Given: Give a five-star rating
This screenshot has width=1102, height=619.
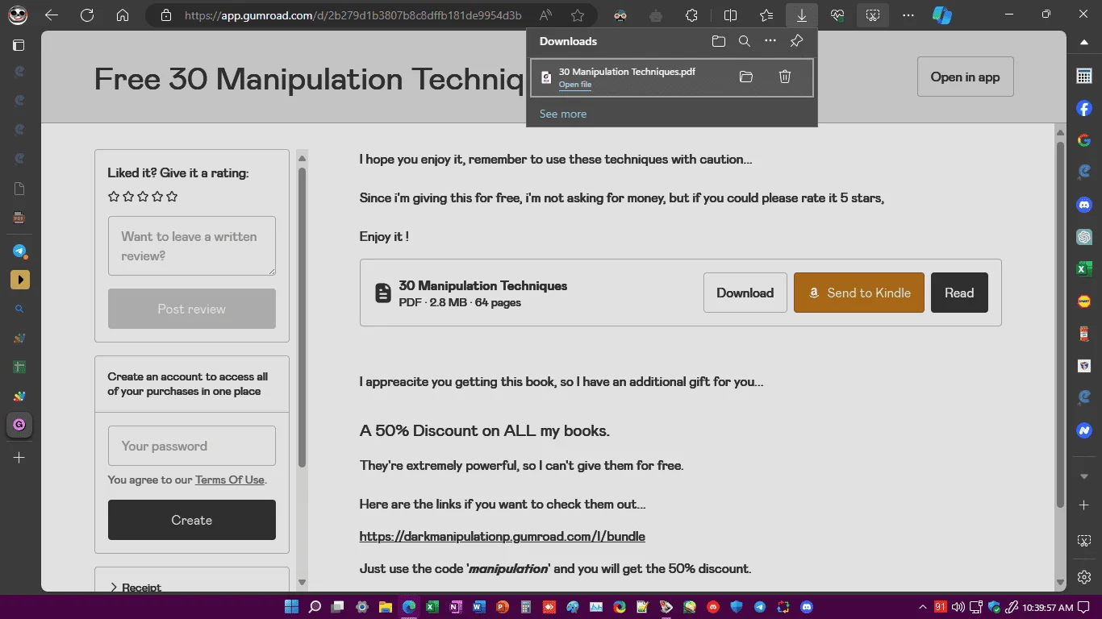Looking at the screenshot, I should pos(172,196).
